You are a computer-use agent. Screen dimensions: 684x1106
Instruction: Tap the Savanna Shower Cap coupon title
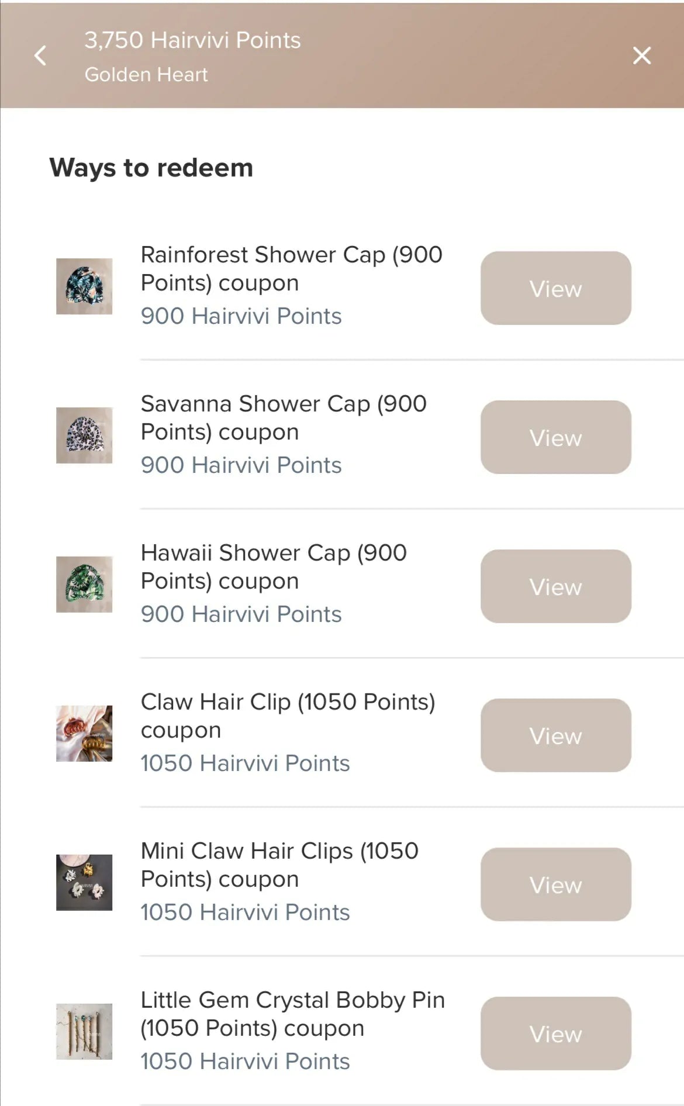pyautogui.click(x=284, y=418)
